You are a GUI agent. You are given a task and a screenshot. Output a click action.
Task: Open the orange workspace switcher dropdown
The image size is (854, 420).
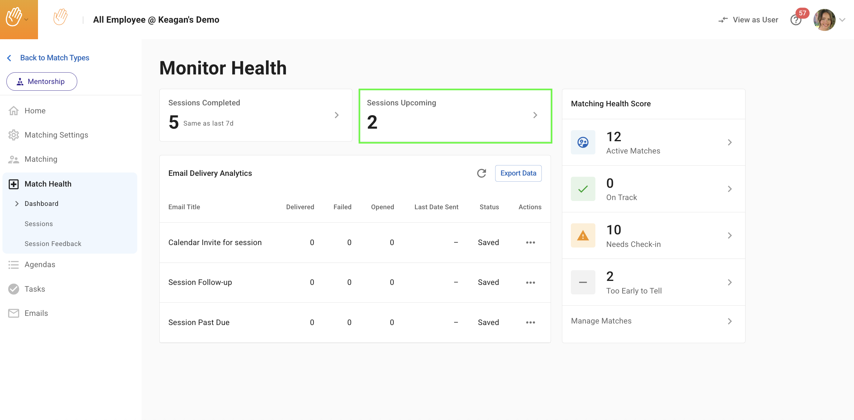pyautogui.click(x=19, y=19)
